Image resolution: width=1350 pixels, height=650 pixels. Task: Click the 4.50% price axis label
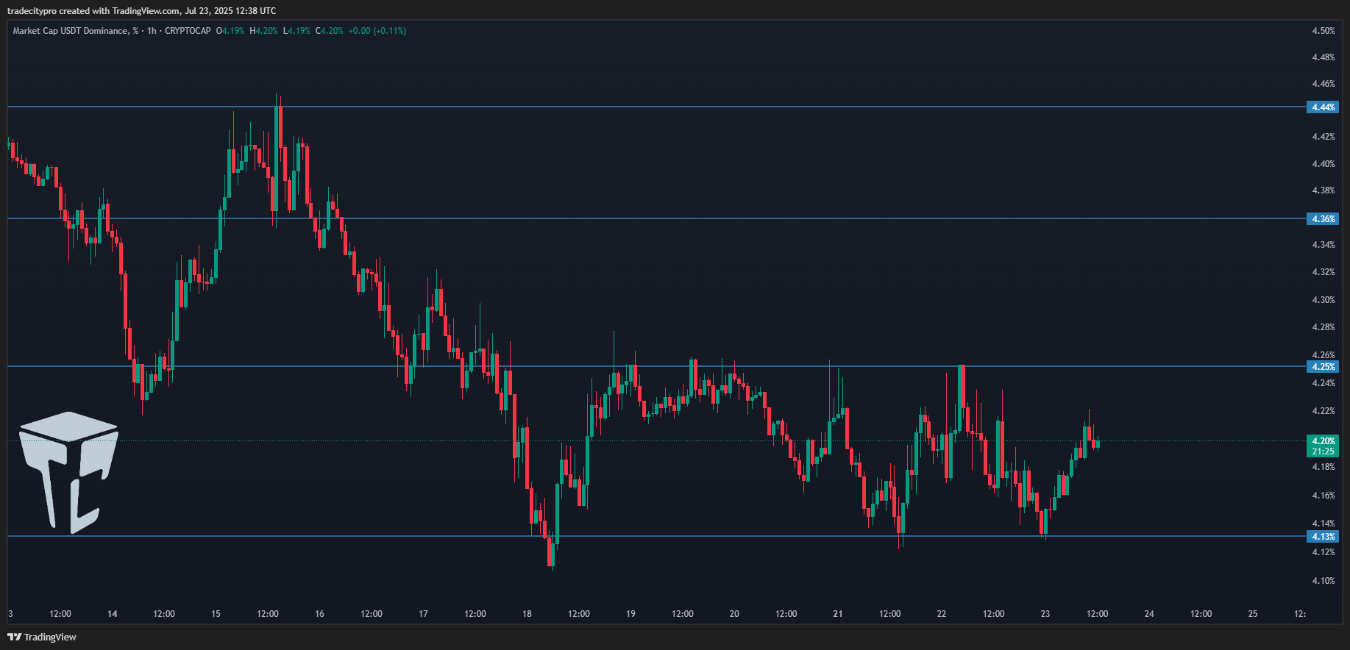[1324, 31]
